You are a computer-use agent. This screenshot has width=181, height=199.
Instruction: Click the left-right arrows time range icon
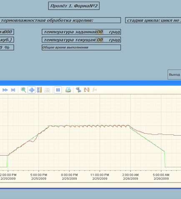[x=78, y=90]
